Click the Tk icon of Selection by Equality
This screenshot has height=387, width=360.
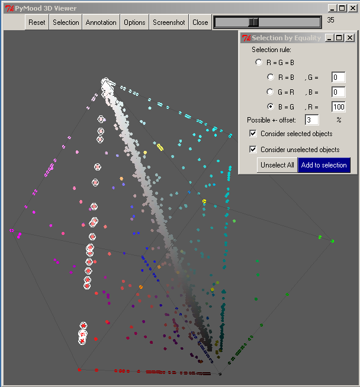[246, 38]
